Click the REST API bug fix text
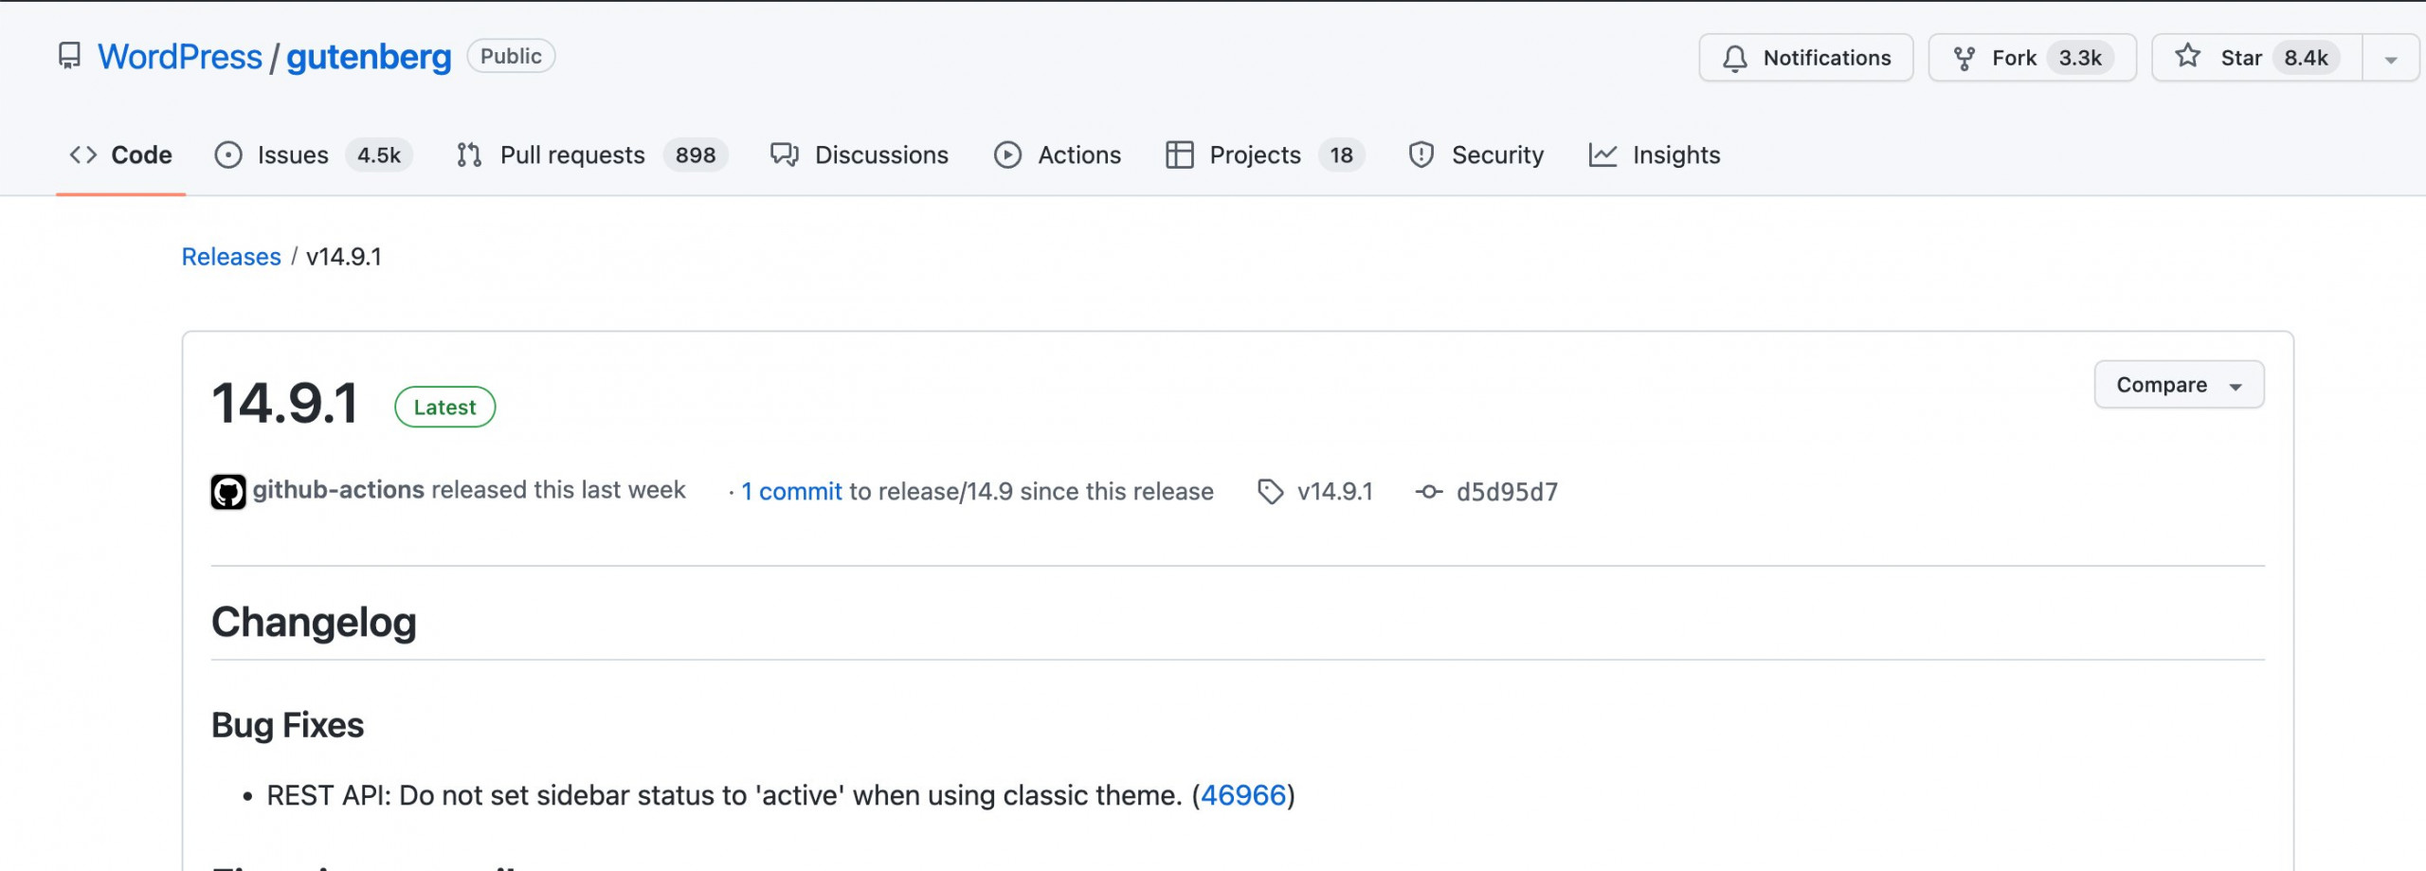Viewport: 2426px width, 871px height. coord(724,795)
